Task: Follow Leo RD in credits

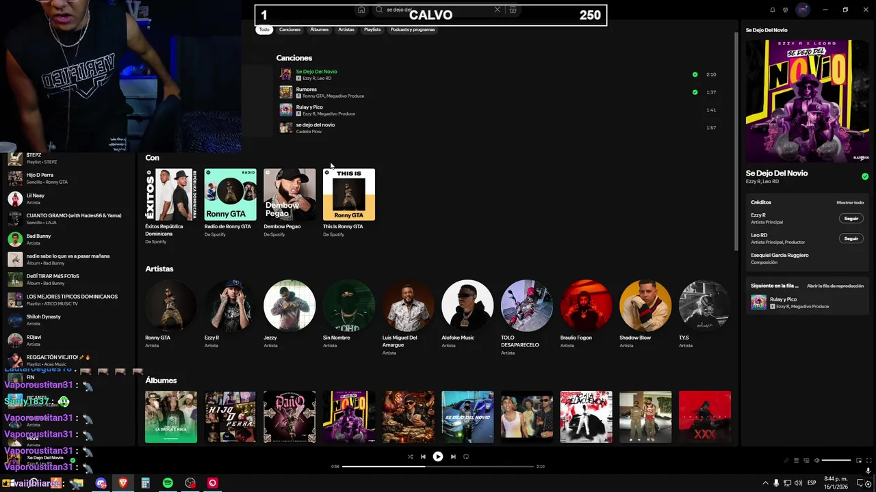Action: 851,238
